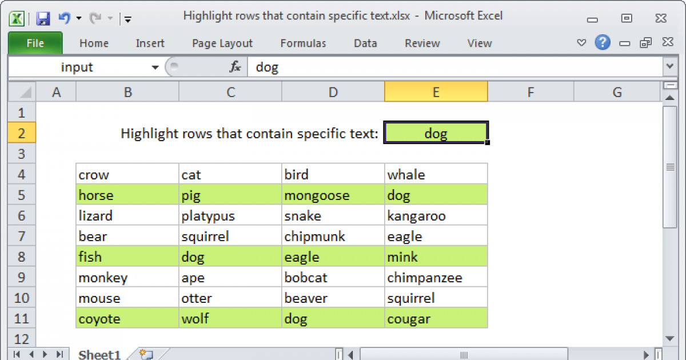Click the Excel application icon in title bar
The image size is (686, 360).
coord(15,18)
